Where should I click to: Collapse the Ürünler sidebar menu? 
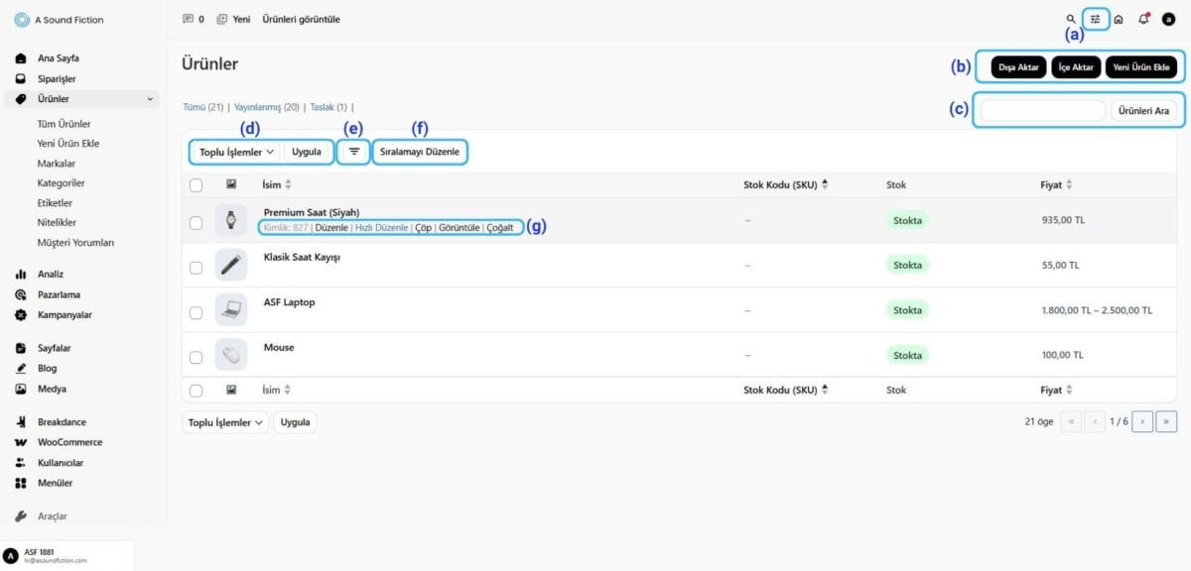[x=151, y=99]
